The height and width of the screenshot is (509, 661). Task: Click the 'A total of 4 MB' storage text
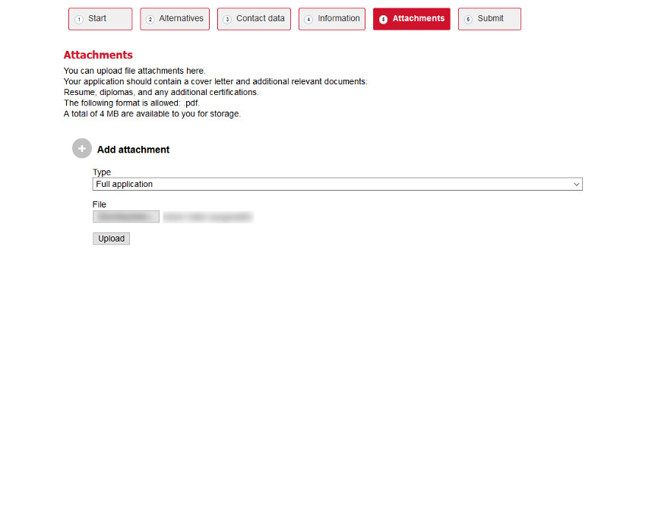152,114
